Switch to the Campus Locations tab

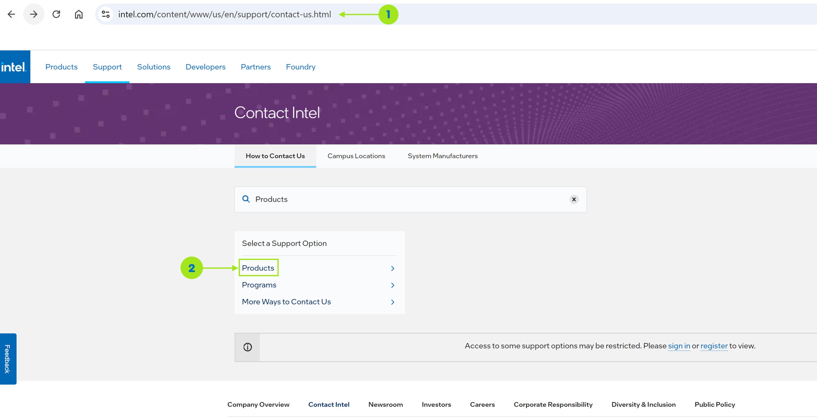pos(356,156)
